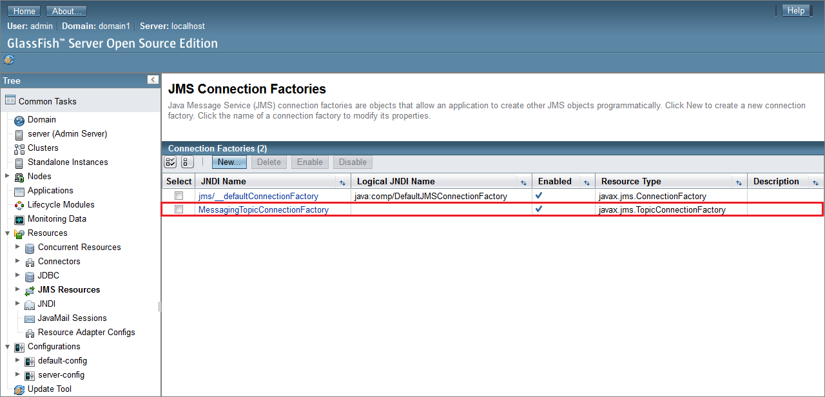Click the Connectors icon
This screenshot has width=825, height=397.
30,262
